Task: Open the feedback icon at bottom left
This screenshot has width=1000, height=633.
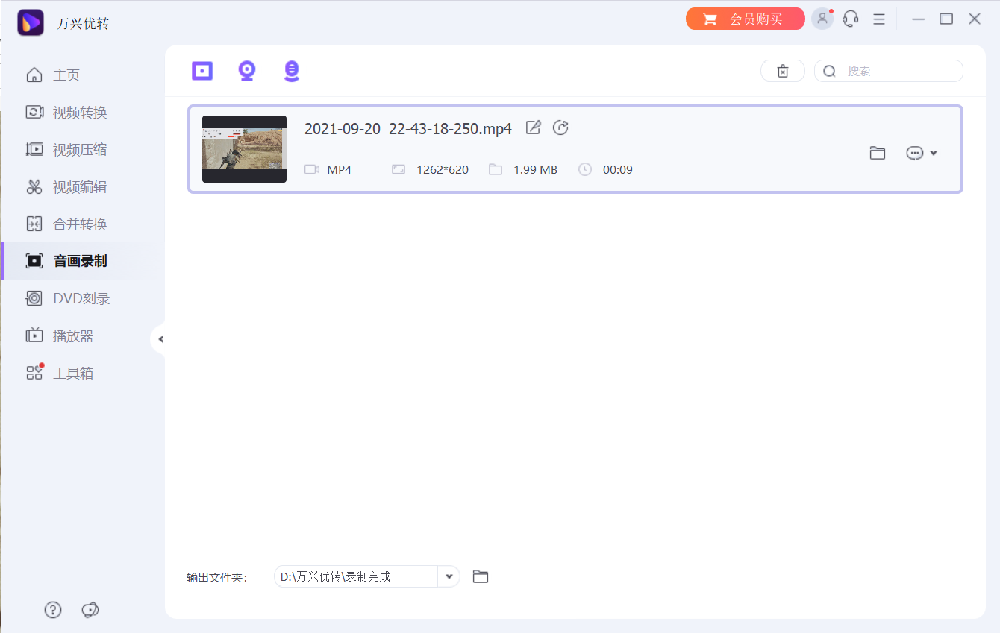Action: [90, 610]
